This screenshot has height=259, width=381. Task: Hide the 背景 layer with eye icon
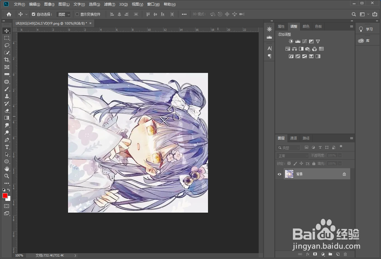[279, 174]
